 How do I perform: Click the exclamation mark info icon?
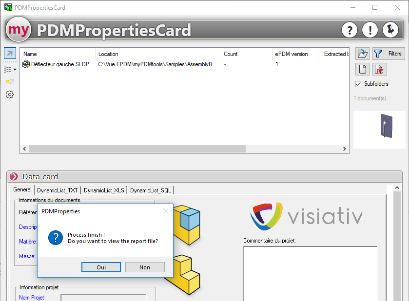coord(370,30)
